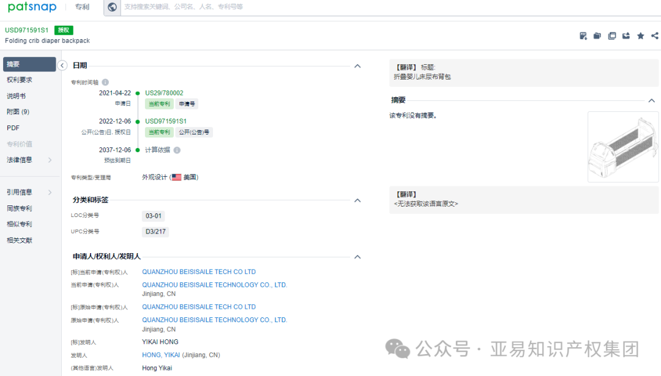Open current applicant QUANZHOU BEISISAILE TECHNOLOGY CO., LTD. link

point(215,285)
